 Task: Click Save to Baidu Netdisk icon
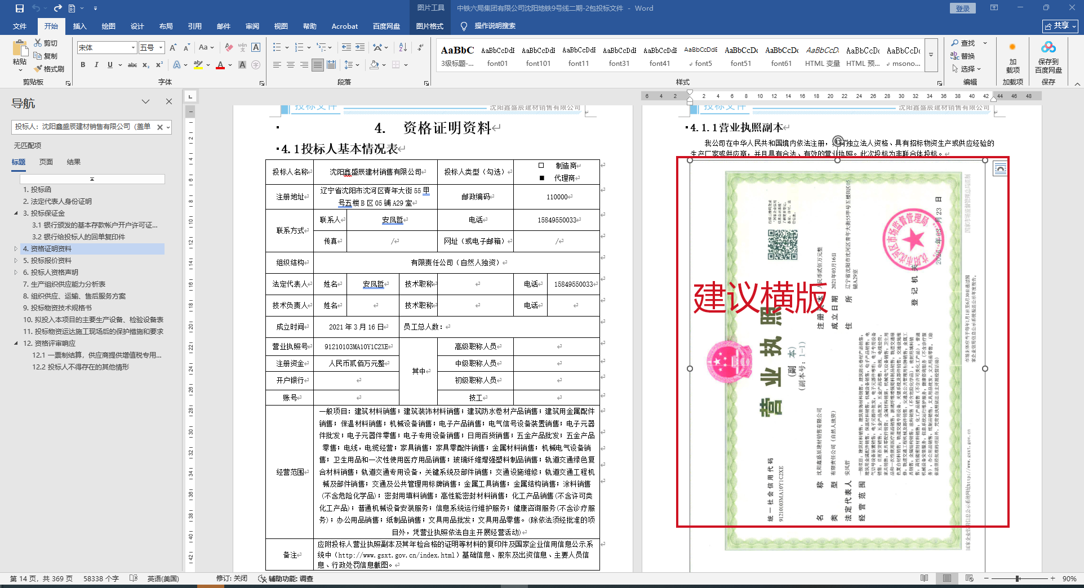point(1048,57)
